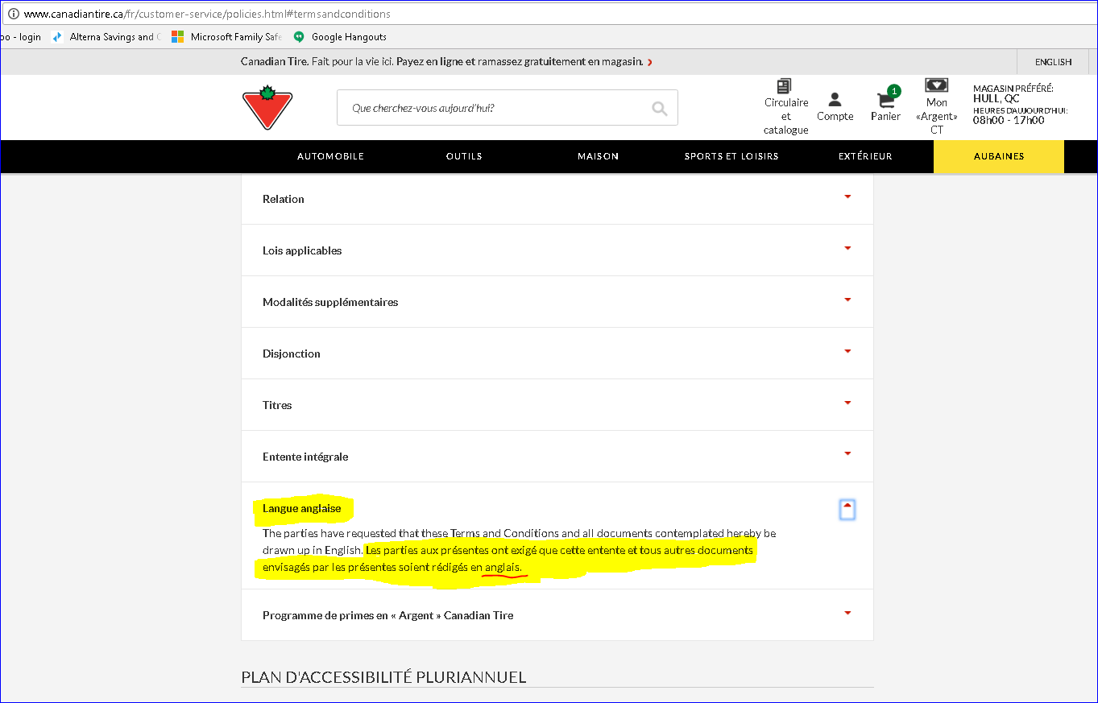
Task: Click the English sentence 'The parties have requested'
Action: (x=520, y=541)
